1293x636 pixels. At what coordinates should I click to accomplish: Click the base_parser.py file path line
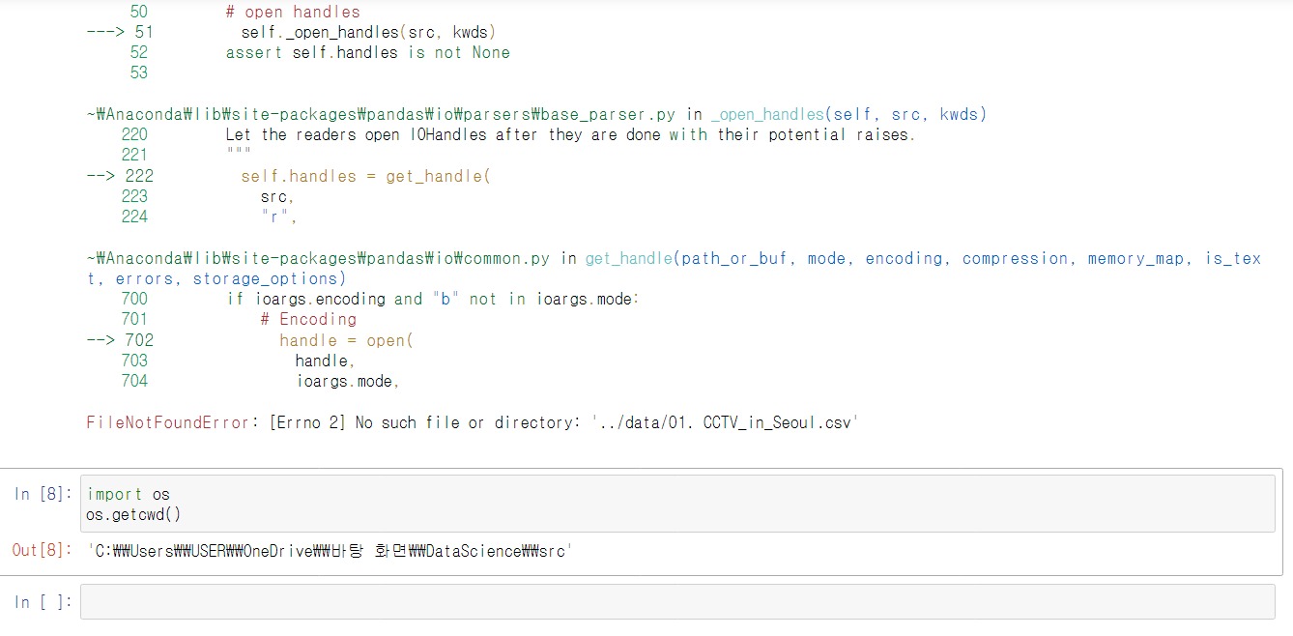click(381, 114)
